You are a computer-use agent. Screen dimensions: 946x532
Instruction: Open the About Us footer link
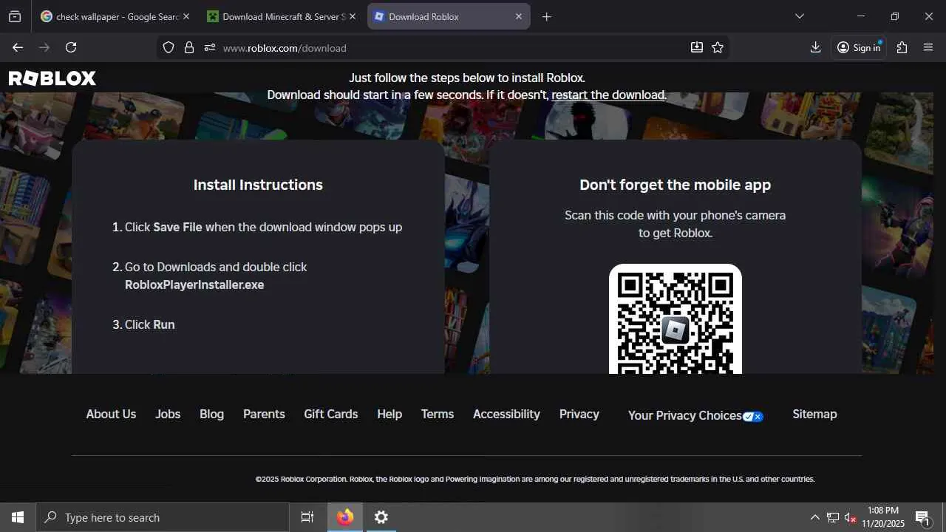[x=111, y=414]
